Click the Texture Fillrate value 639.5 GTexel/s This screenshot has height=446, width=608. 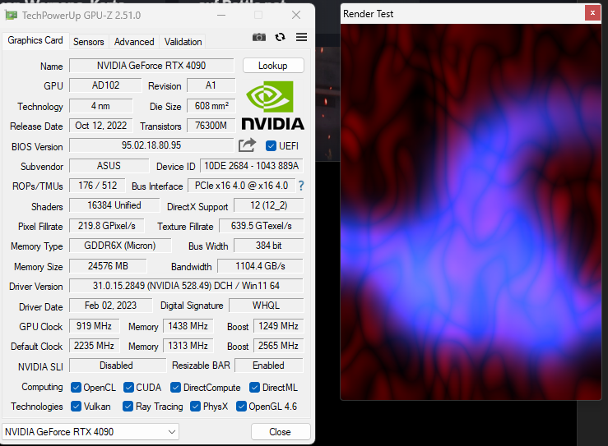(x=262, y=226)
